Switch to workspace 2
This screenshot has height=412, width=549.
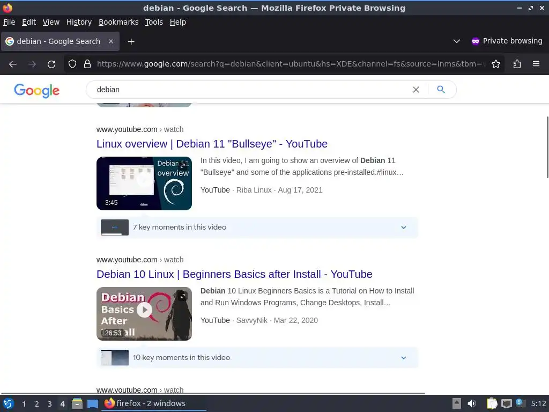(37, 404)
